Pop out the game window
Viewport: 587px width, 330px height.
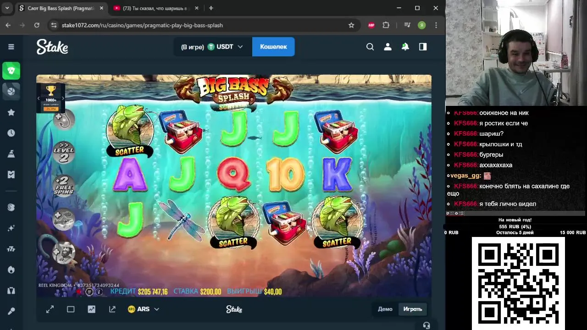click(x=112, y=309)
